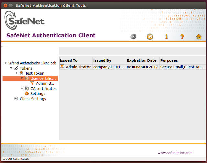Select SafeNet Authentication Client Tools tree label
Viewport: 207px width, 163px height.
pyautogui.click(x=32, y=63)
